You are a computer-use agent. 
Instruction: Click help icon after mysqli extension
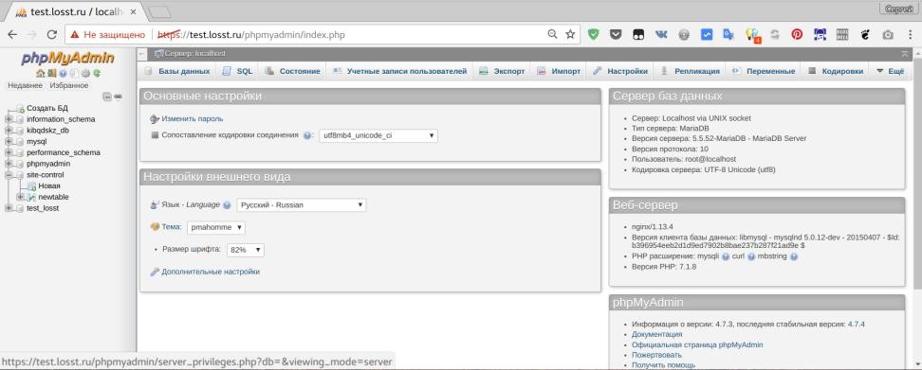coord(726,256)
